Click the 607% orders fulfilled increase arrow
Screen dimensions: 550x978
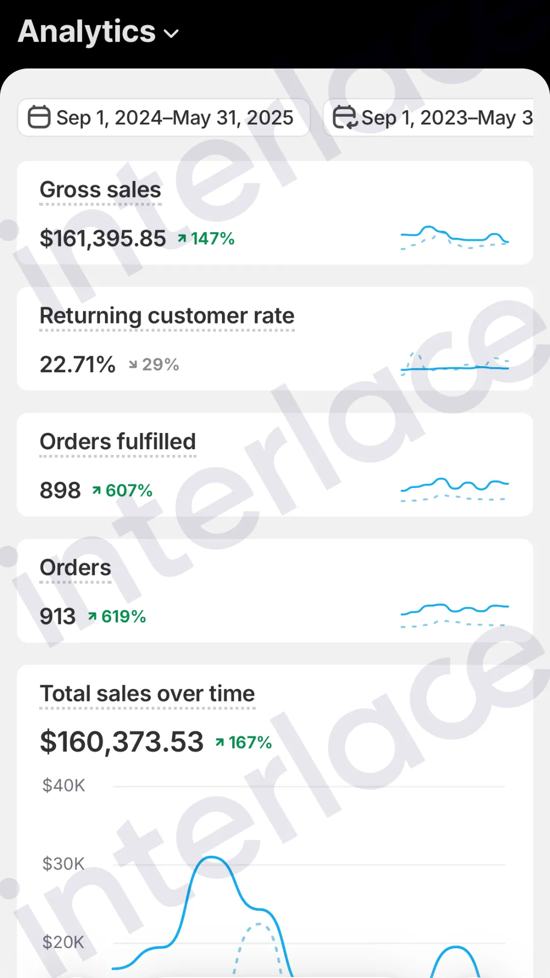pos(96,491)
